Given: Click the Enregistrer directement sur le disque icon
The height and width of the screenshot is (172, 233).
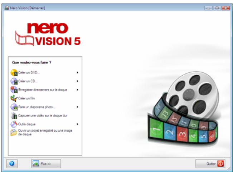Looking at the screenshot, I should [14, 90].
